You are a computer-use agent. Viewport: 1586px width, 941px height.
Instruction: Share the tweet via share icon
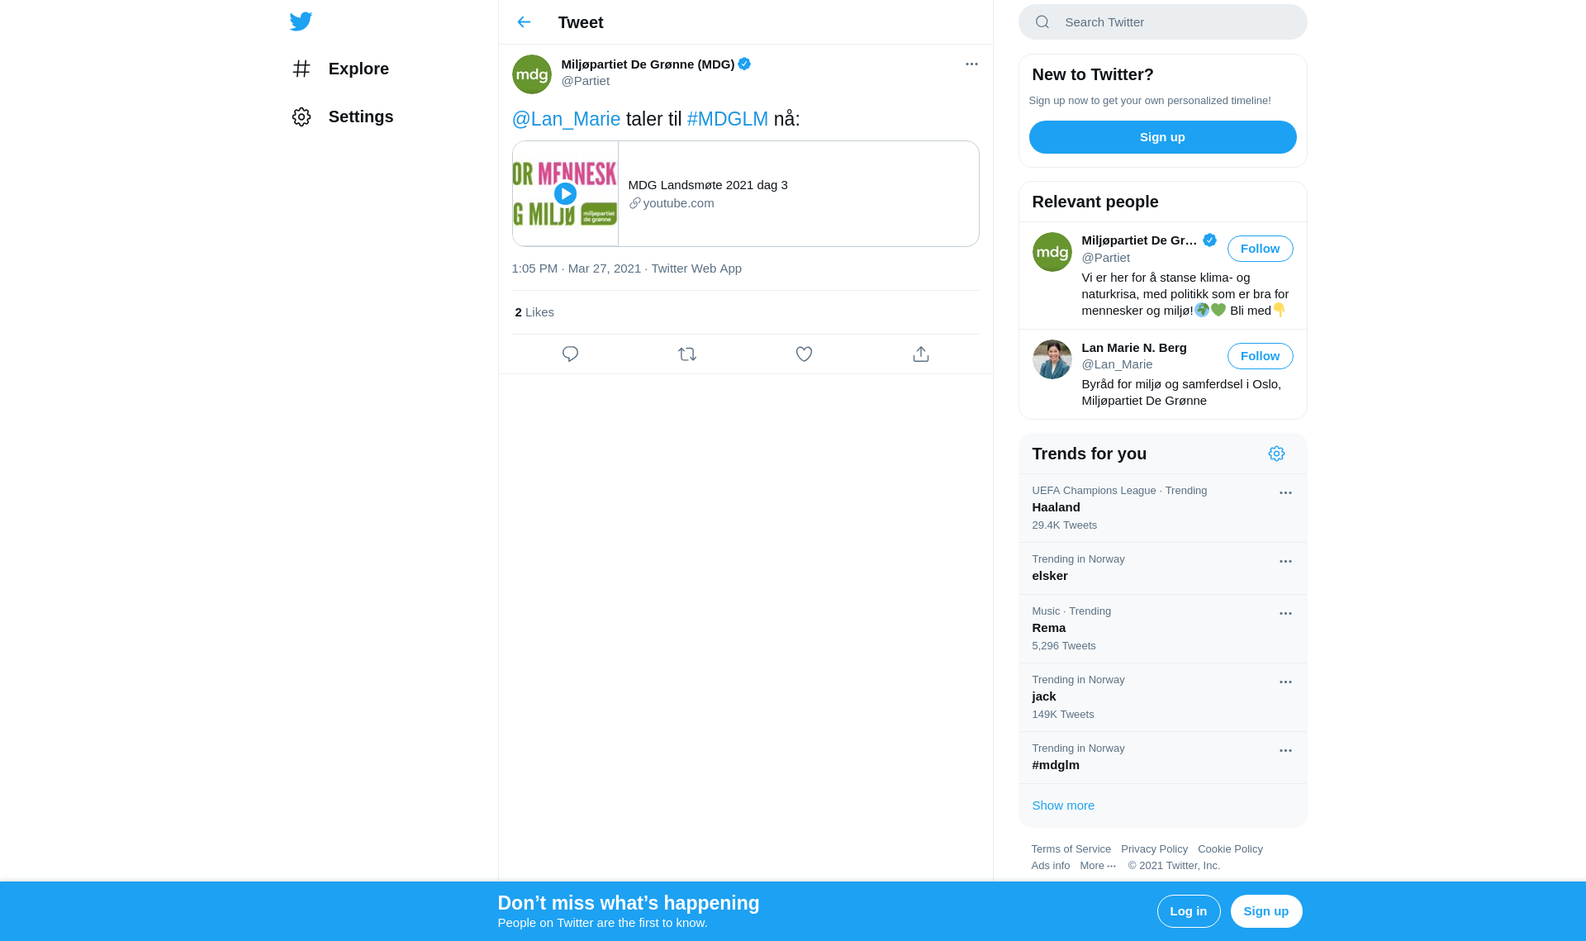coord(921,354)
